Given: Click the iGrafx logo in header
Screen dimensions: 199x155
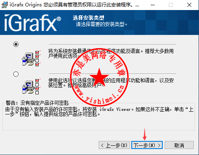Looking at the screenshot, I should (x=33, y=23).
